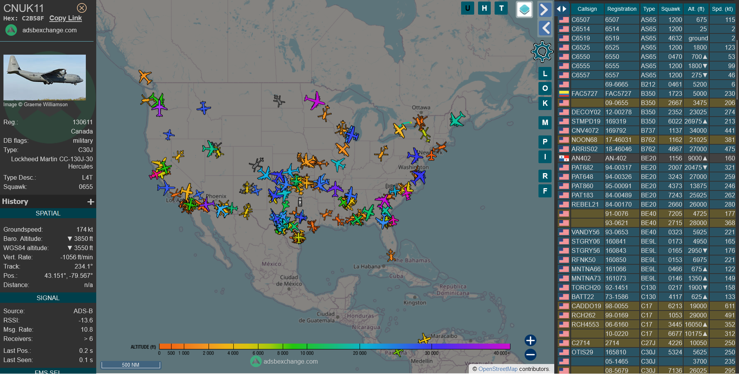The width and height of the screenshot is (739, 374).
Task: Select the unknown question-mark aircraft marker
Action: [300, 202]
